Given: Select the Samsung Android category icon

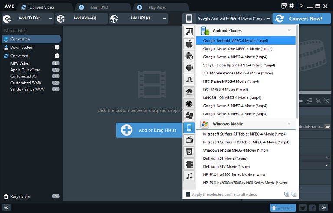Looking at the screenshot, I should tap(189, 56).
